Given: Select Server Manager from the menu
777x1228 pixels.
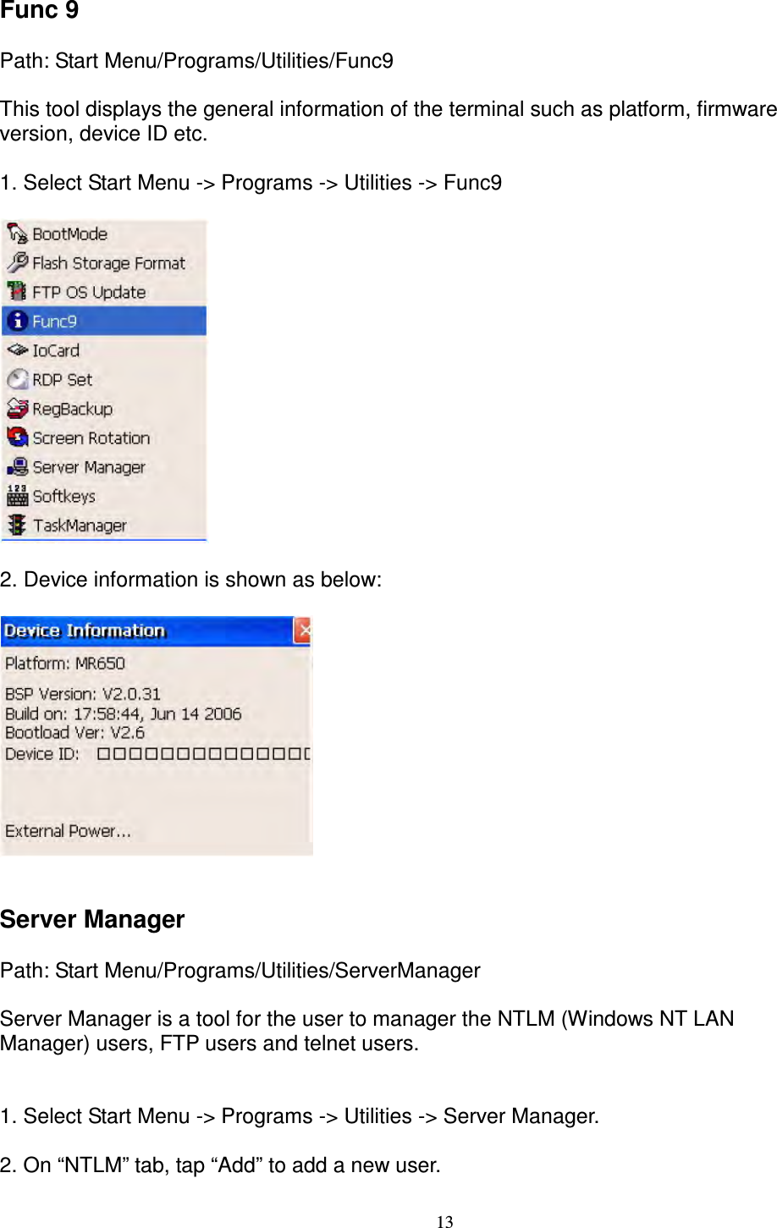Looking at the screenshot, I should (x=88, y=467).
